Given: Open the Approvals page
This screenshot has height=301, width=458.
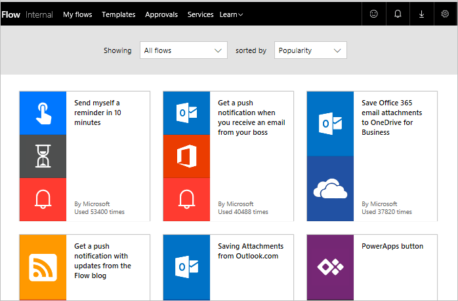Looking at the screenshot, I should pyautogui.click(x=161, y=14).
